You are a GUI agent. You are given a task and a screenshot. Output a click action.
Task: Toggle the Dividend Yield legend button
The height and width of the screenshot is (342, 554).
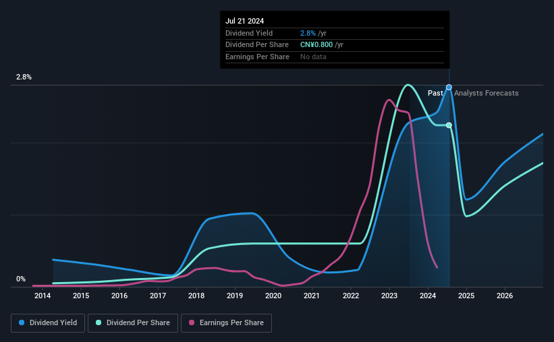pyautogui.click(x=48, y=323)
